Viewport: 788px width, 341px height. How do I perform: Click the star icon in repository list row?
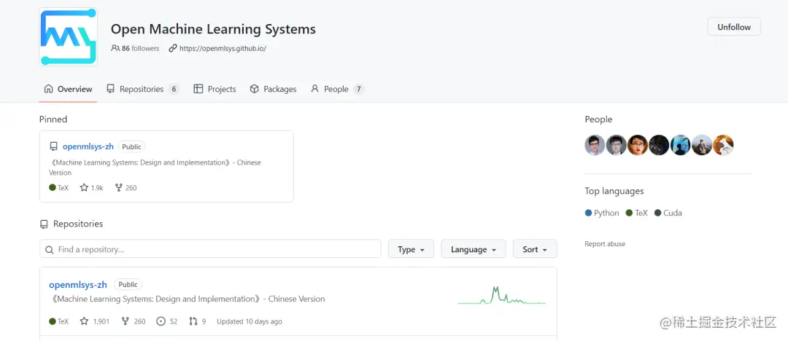[84, 321]
